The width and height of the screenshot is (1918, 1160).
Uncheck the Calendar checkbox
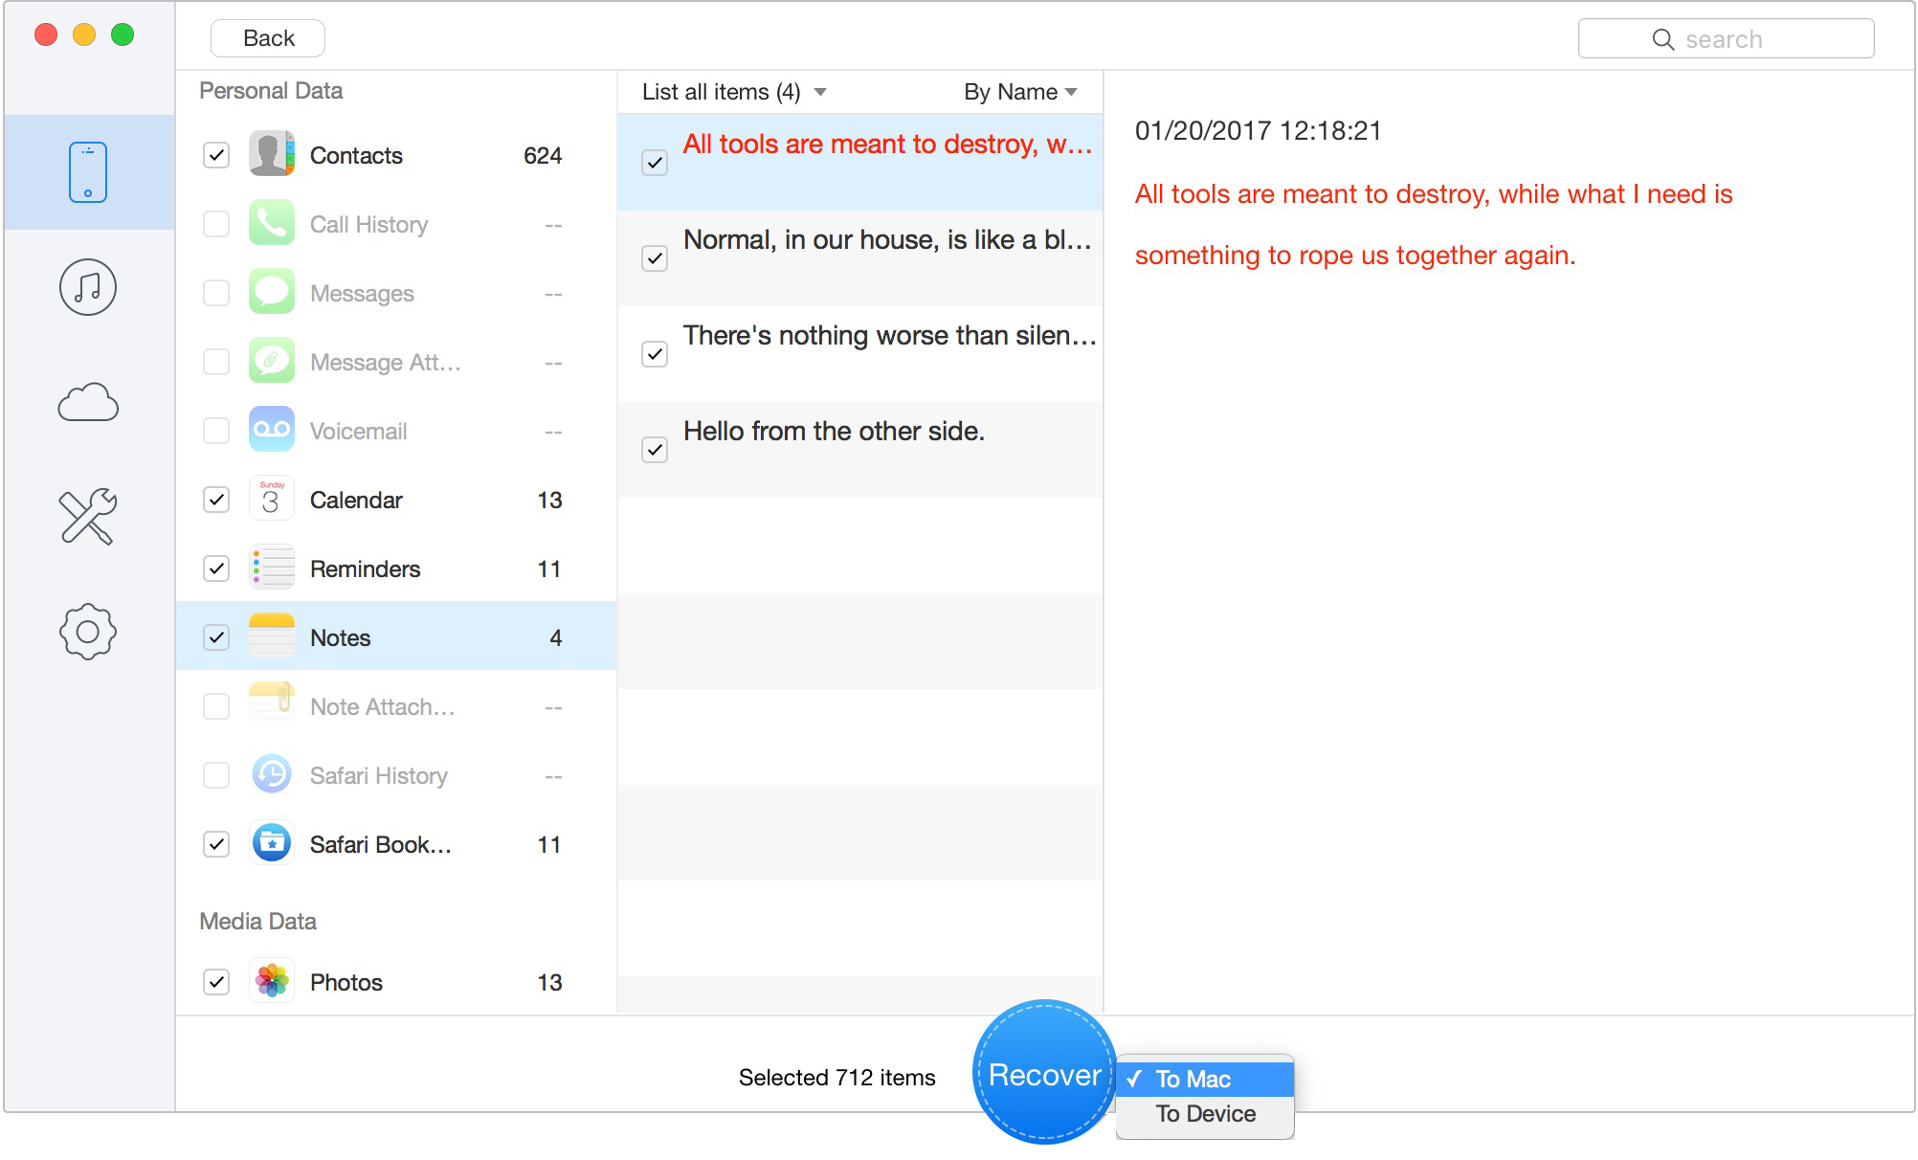(x=216, y=500)
